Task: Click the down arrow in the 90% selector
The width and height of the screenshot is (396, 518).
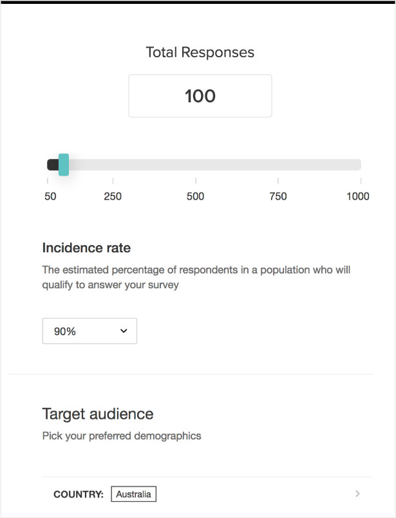Action: [x=124, y=331]
